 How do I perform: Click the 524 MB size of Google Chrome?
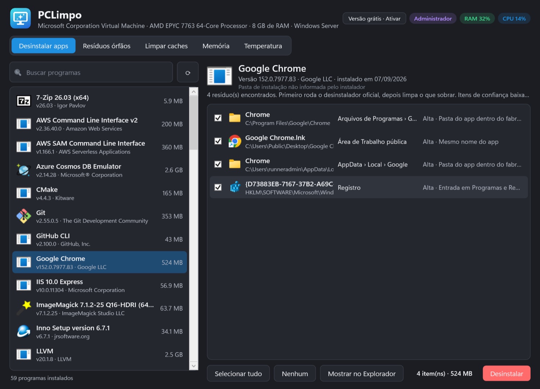point(172,263)
